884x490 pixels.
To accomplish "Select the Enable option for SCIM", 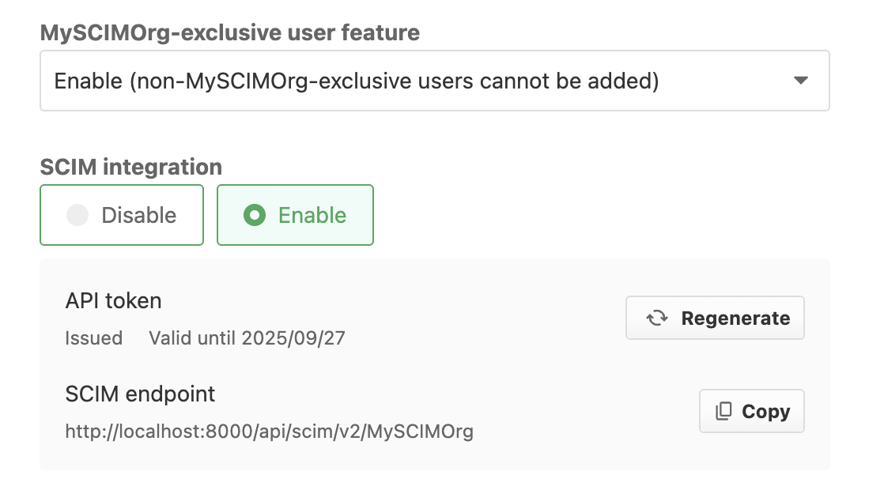I will [x=295, y=214].
